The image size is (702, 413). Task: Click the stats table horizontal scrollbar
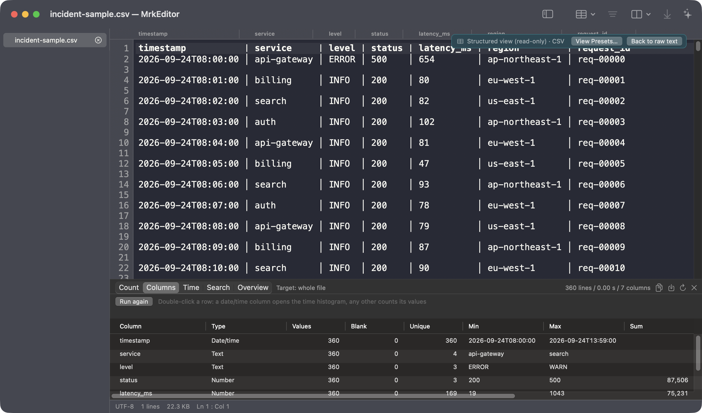tap(313, 396)
